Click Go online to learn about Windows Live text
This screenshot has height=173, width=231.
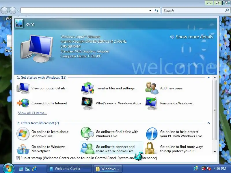pyautogui.click(x=50, y=134)
